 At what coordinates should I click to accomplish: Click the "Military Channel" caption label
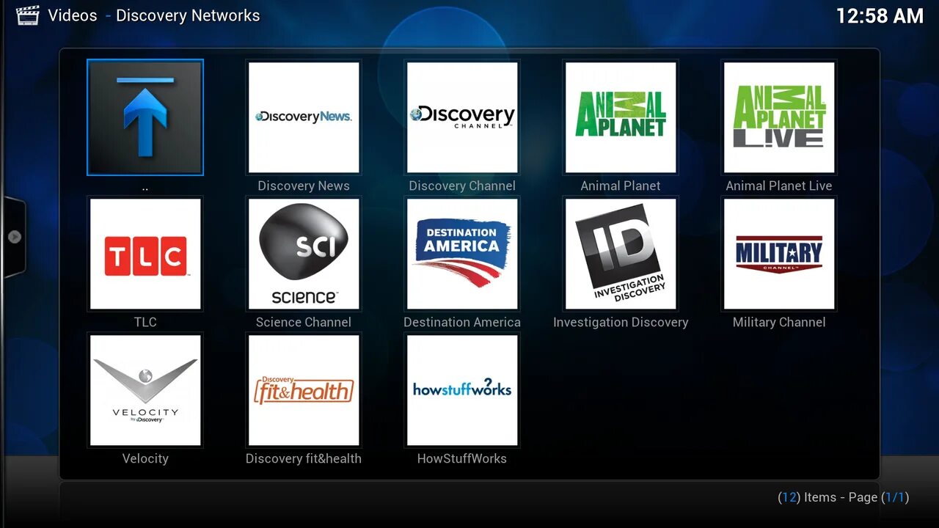[x=779, y=322]
